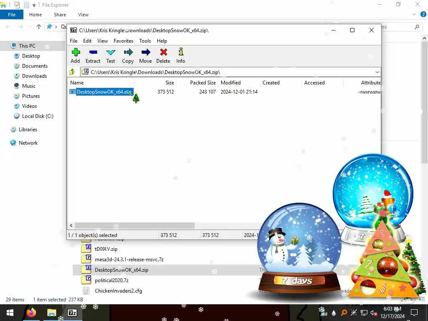
Task: Open Documents in the navigation pane
Action: (35, 66)
